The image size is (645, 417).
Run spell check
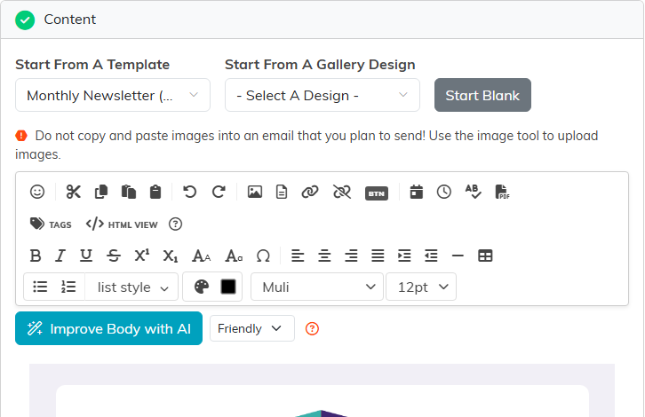click(473, 192)
